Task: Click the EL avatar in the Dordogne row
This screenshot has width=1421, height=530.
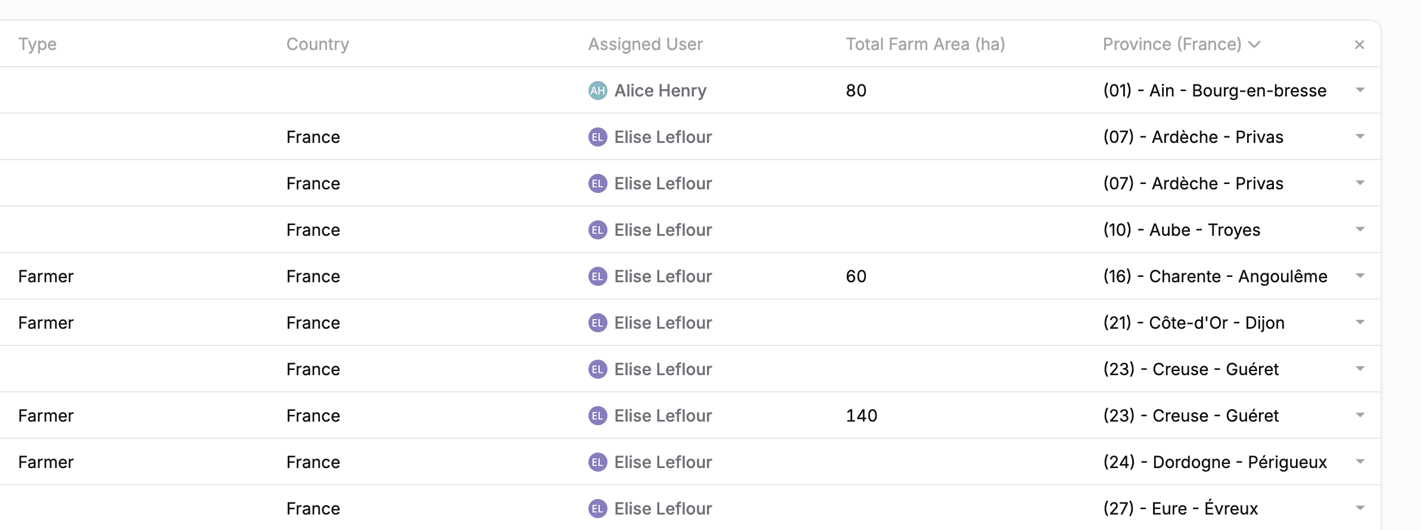Action: point(597,462)
